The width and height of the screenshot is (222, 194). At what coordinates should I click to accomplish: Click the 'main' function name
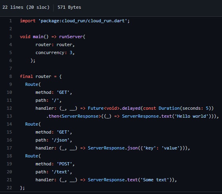[38, 37]
